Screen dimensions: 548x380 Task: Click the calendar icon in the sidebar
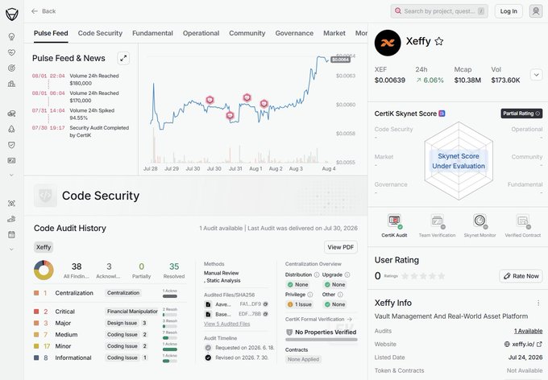[11, 235]
